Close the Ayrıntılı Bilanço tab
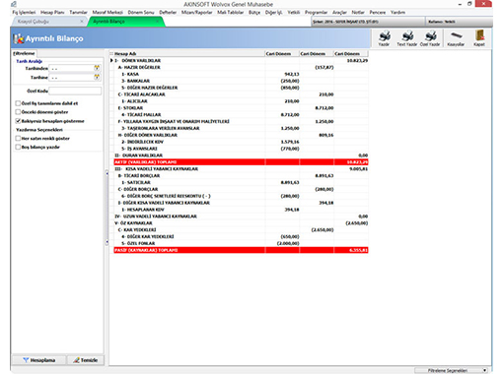The width and height of the screenshot is (503, 374). click(x=158, y=22)
